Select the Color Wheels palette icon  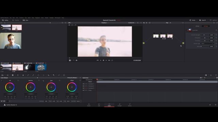click(13, 75)
